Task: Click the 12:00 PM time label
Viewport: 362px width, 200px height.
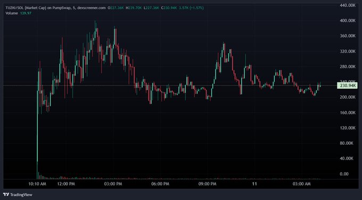Action: (x=66, y=184)
